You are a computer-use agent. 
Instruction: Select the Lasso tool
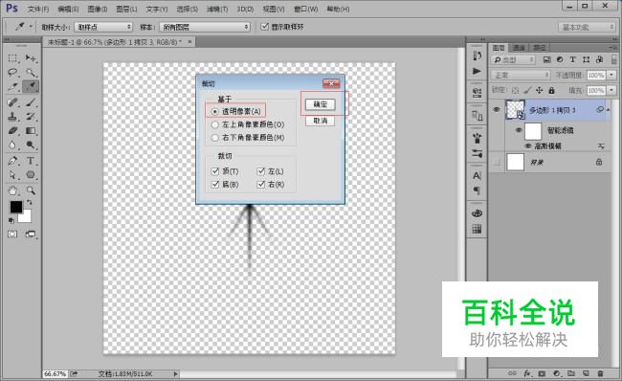click(x=12, y=72)
